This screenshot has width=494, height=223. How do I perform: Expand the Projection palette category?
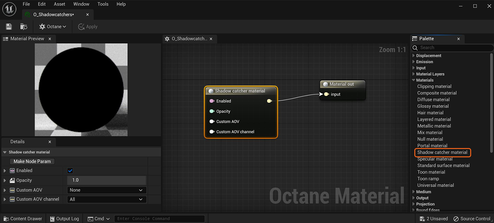(414, 204)
